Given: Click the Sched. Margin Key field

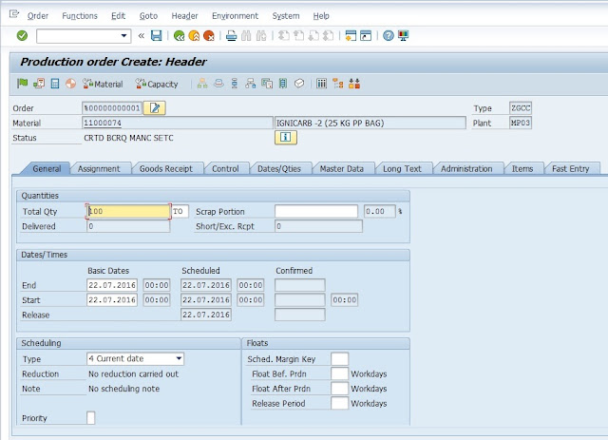Looking at the screenshot, I should (340, 359).
